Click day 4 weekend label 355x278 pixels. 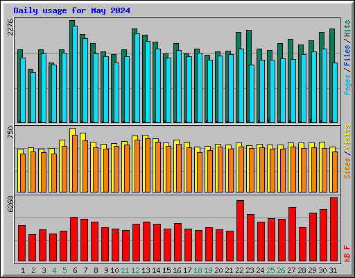[54, 270]
